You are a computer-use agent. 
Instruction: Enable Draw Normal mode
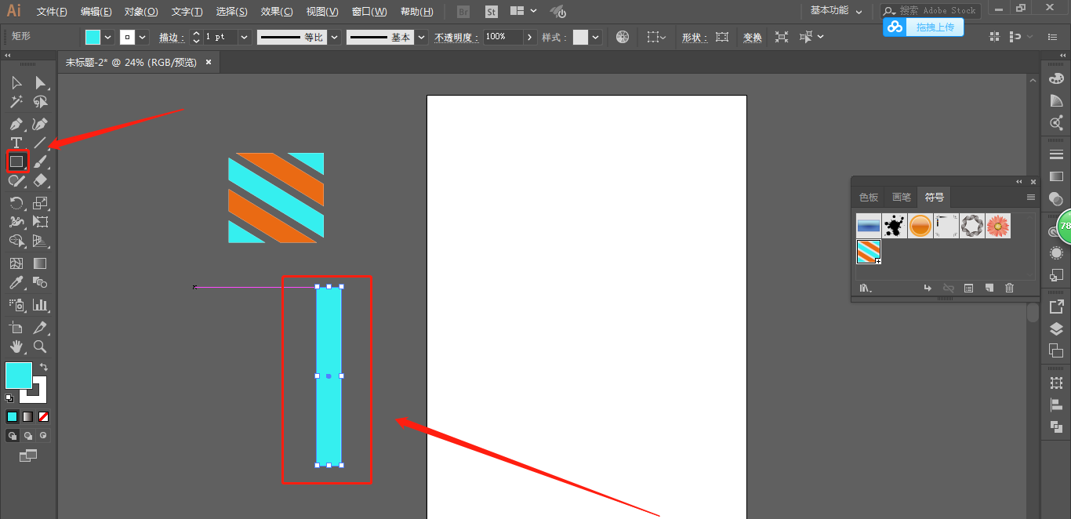[13, 436]
